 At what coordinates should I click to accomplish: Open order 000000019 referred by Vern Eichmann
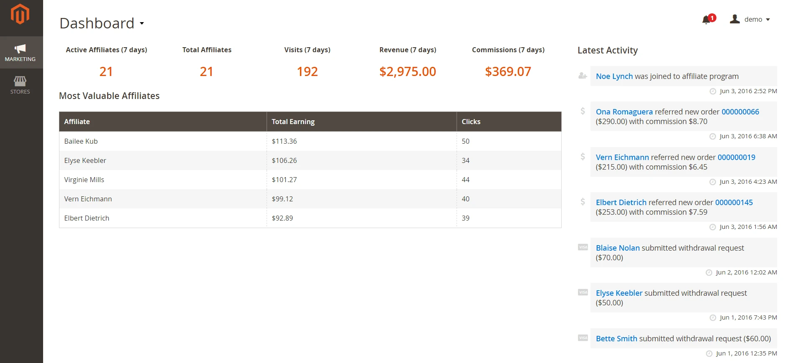tap(736, 157)
